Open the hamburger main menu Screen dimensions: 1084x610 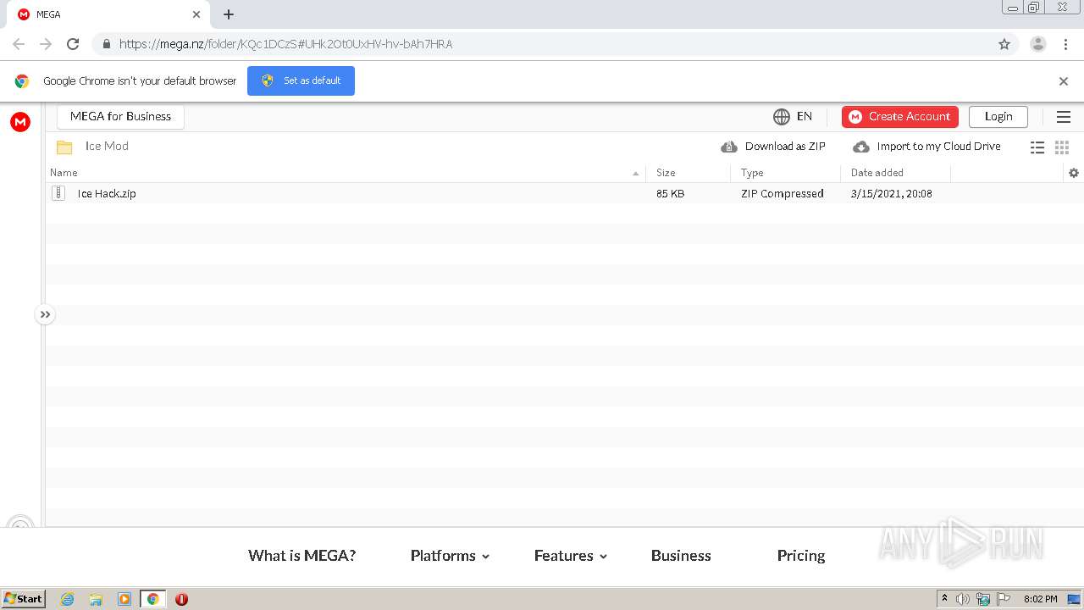pyautogui.click(x=1064, y=117)
